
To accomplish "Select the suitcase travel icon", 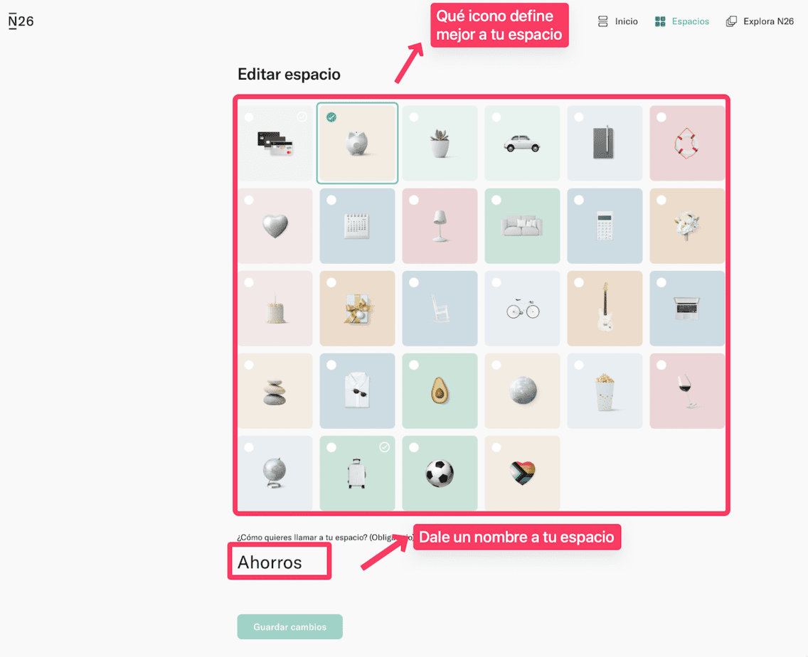I will click(357, 473).
